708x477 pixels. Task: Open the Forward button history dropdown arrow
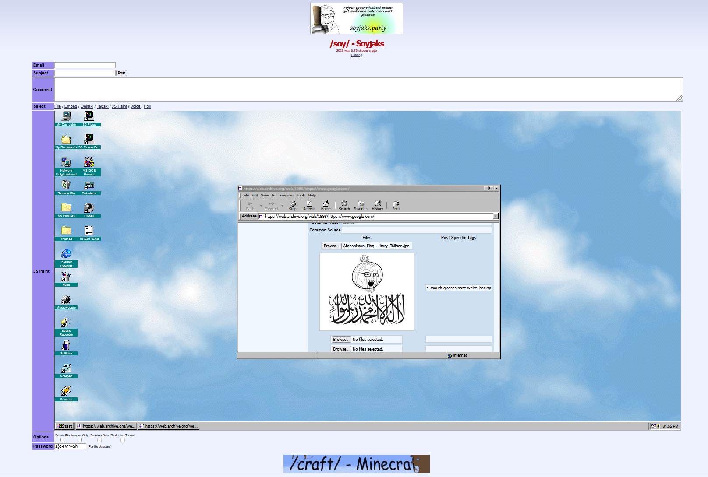click(282, 206)
